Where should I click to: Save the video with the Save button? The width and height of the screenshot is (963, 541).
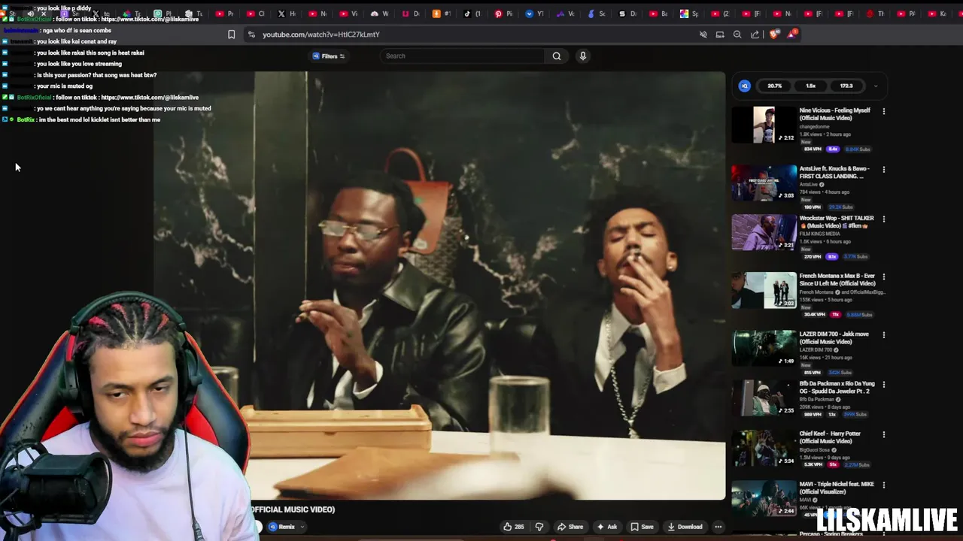(642, 527)
